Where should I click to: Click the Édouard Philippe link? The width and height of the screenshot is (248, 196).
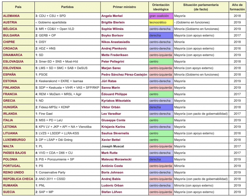[114, 94]
